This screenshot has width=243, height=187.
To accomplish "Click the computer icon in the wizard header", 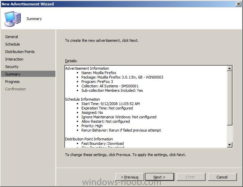I will click(13, 19).
